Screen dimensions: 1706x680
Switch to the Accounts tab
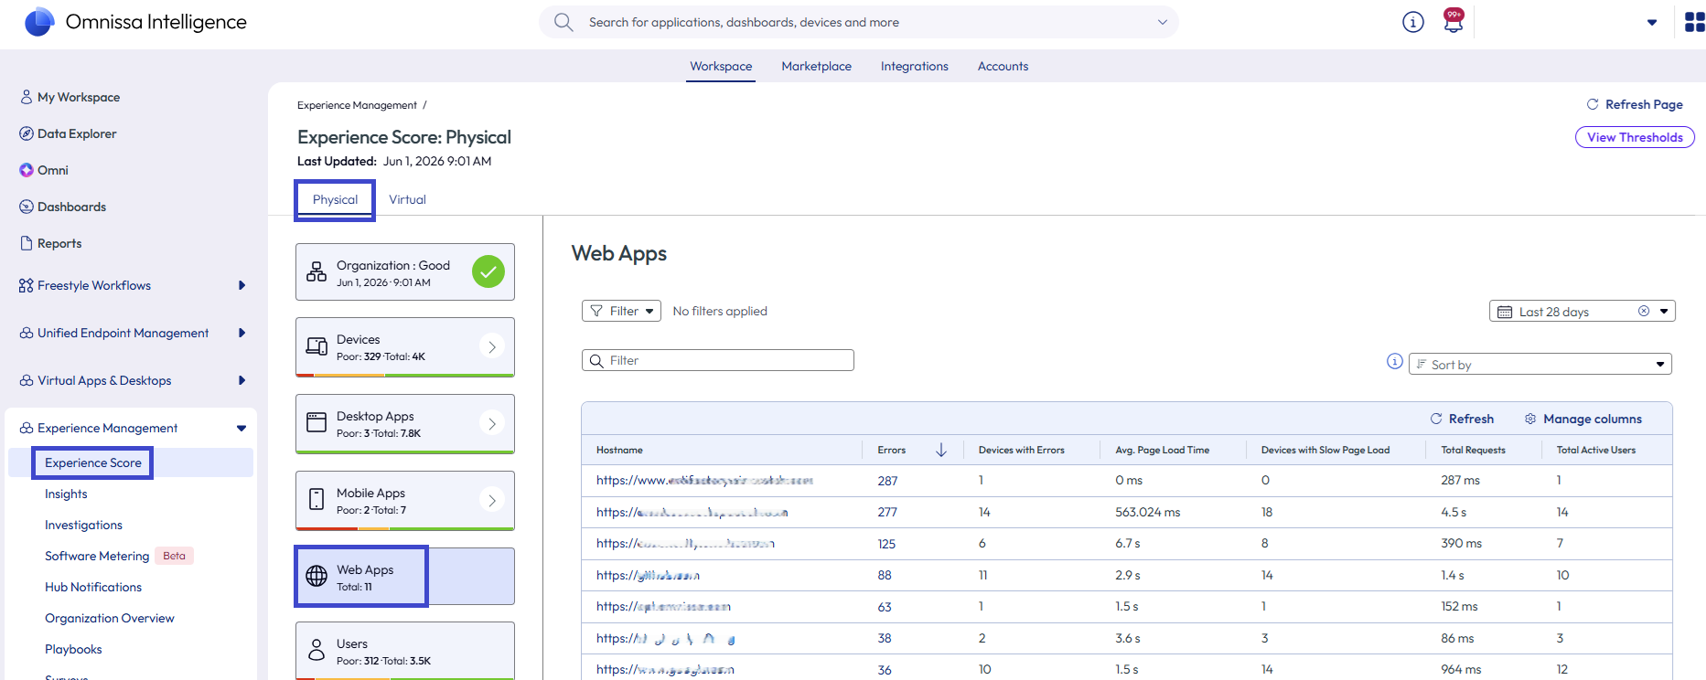pyautogui.click(x=1003, y=66)
